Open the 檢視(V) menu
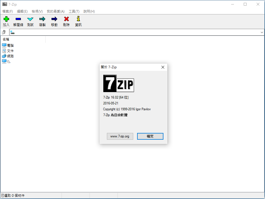This screenshot has width=265, height=199. tap(37, 11)
